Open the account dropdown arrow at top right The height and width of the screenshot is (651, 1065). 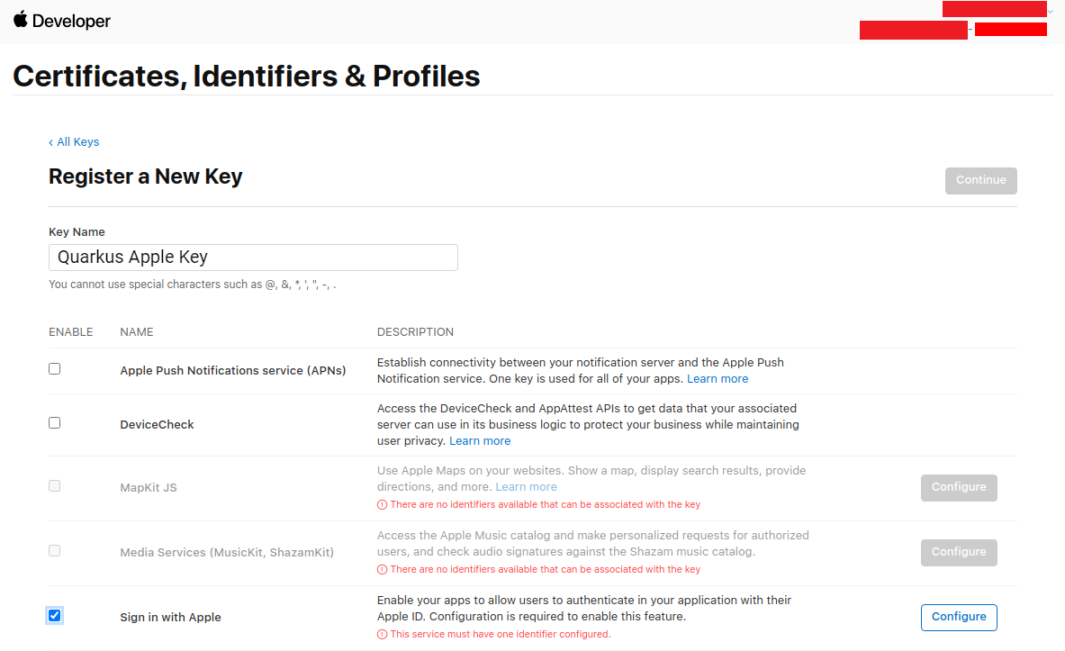click(x=1050, y=11)
